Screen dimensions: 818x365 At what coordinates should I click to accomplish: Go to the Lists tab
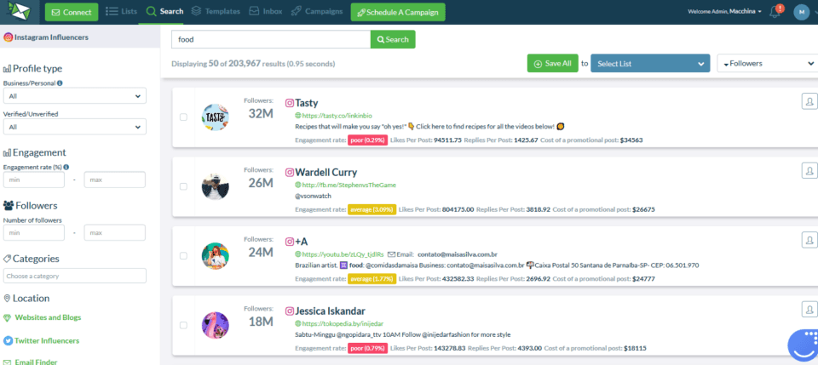(122, 11)
